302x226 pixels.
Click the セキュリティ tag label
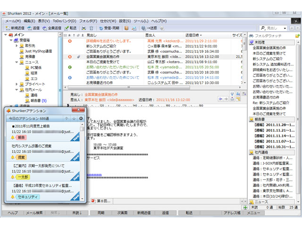click(28, 197)
